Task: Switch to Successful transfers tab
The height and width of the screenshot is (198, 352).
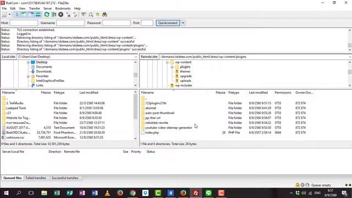Action: pyautogui.click(x=65, y=178)
